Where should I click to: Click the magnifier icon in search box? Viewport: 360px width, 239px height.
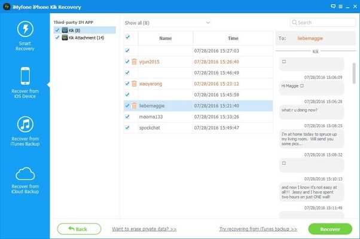295,23
